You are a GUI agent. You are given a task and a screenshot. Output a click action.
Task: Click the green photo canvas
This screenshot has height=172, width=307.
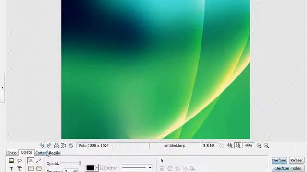pos(155,69)
